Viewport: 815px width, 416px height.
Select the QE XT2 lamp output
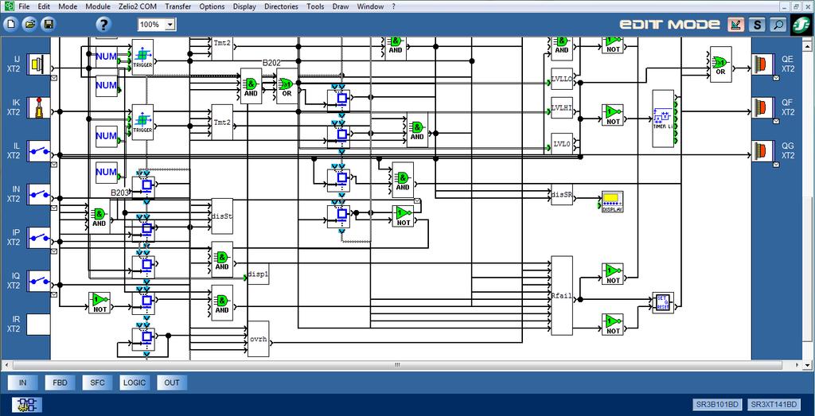(763, 64)
